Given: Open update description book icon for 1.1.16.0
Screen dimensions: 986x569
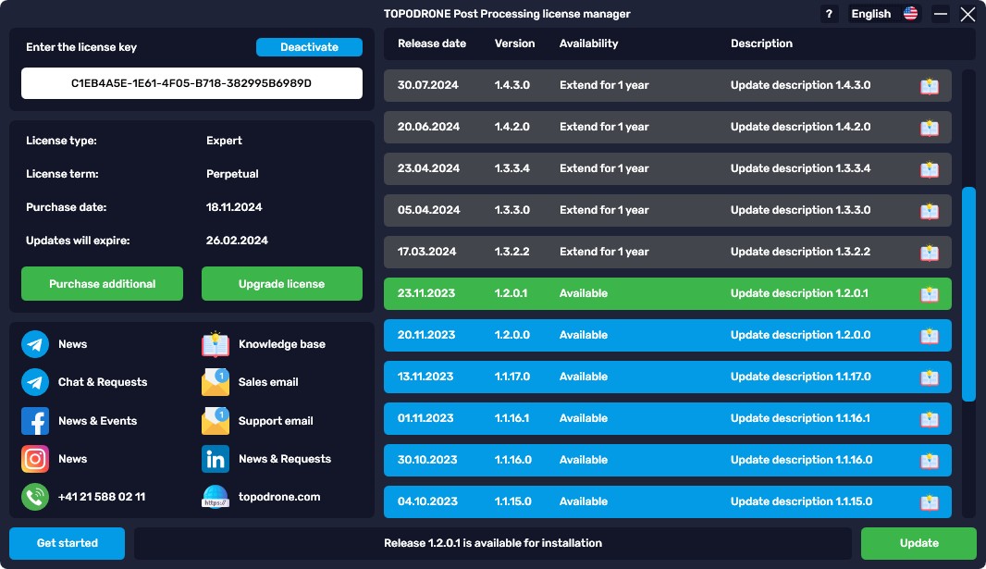Looking at the screenshot, I should click(x=929, y=460).
